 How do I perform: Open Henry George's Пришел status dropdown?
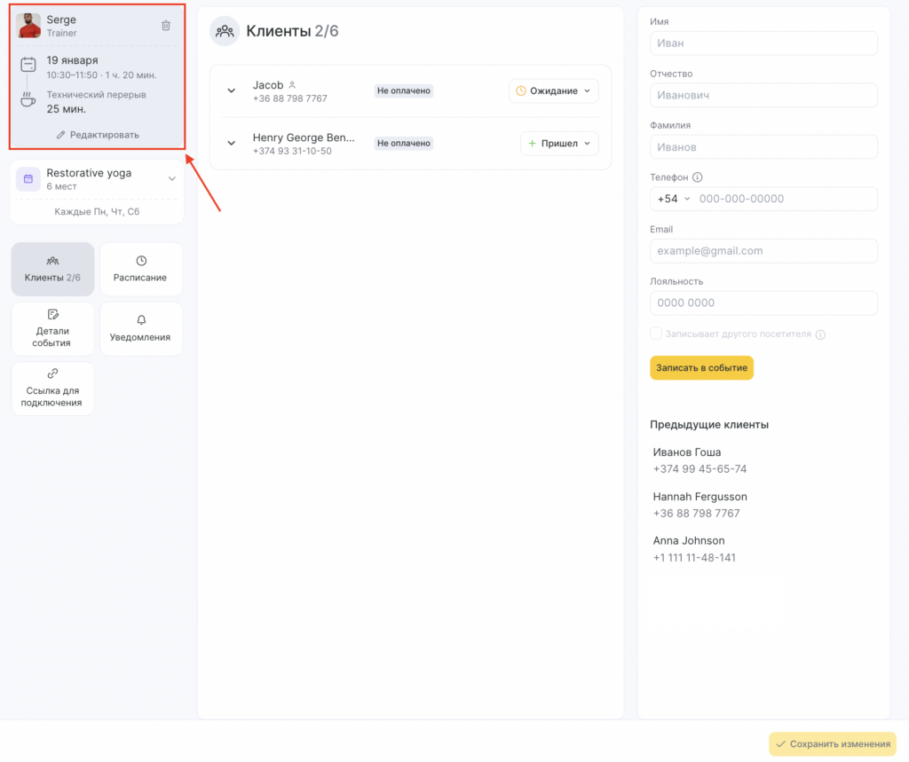click(x=558, y=143)
